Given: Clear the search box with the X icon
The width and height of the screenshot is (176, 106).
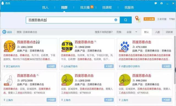Looking at the screenshot, I should point(116,20).
